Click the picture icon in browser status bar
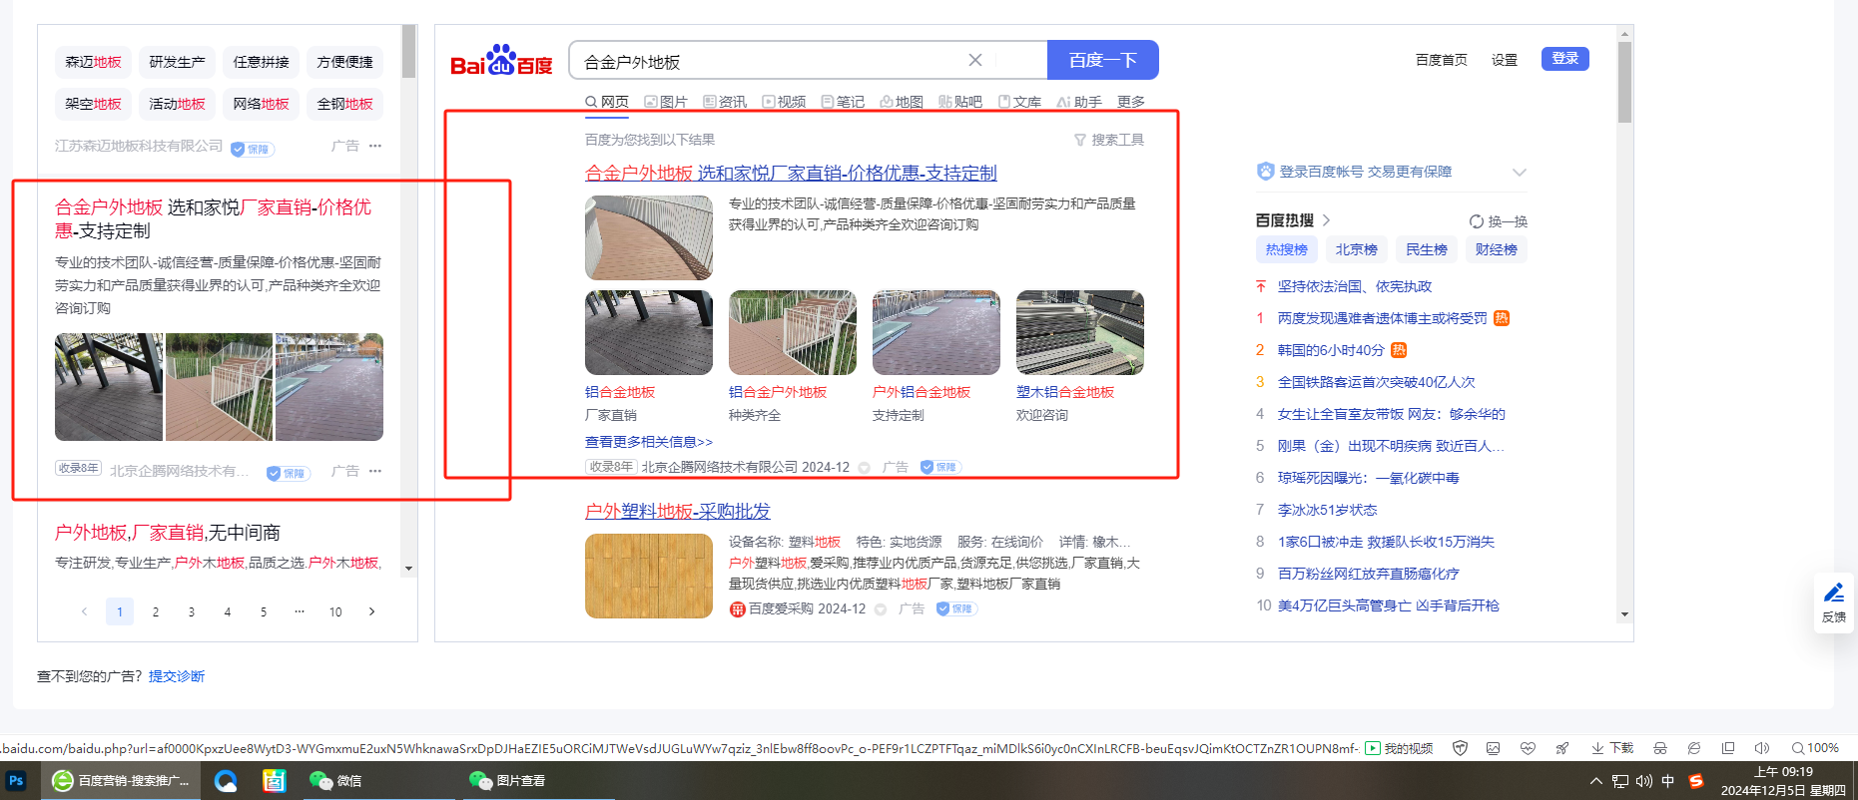The width and height of the screenshot is (1858, 800). tap(1494, 748)
